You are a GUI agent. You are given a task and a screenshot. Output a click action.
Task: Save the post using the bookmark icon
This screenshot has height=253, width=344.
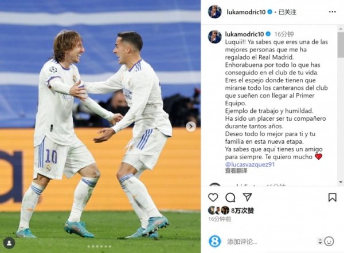[x=333, y=197]
